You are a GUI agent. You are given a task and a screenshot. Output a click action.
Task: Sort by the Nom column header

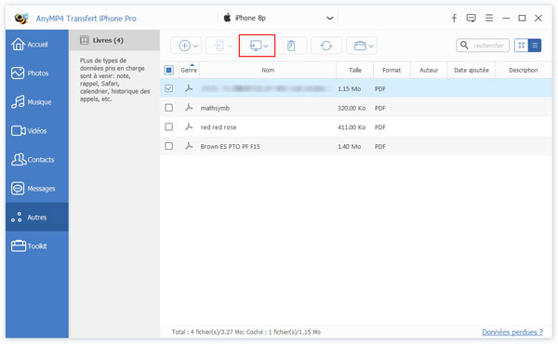pyautogui.click(x=268, y=70)
